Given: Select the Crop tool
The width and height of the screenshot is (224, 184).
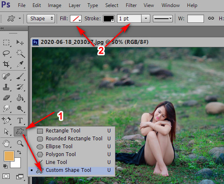Looking at the screenshot, I should [6, 64].
